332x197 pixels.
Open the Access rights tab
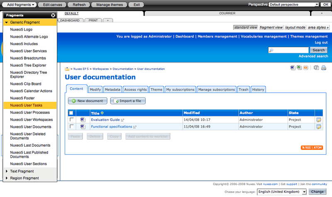(x=136, y=89)
